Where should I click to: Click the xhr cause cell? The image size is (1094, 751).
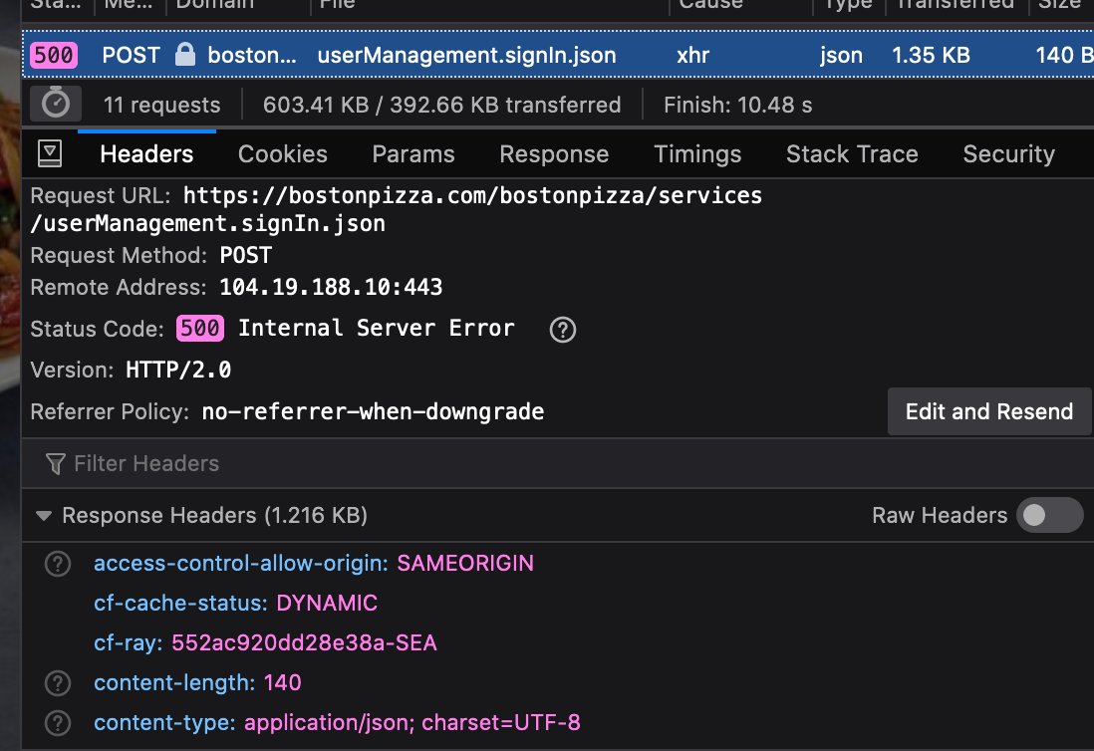(x=692, y=55)
